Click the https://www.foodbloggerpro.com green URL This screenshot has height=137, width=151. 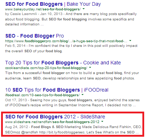pyautogui.click(x=66, y=41)
